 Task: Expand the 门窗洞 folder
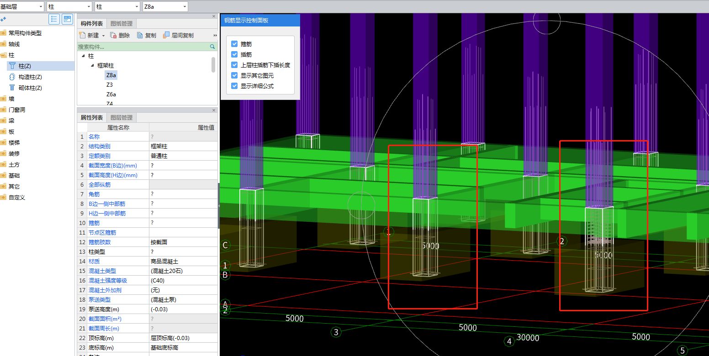tap(3, 110)
